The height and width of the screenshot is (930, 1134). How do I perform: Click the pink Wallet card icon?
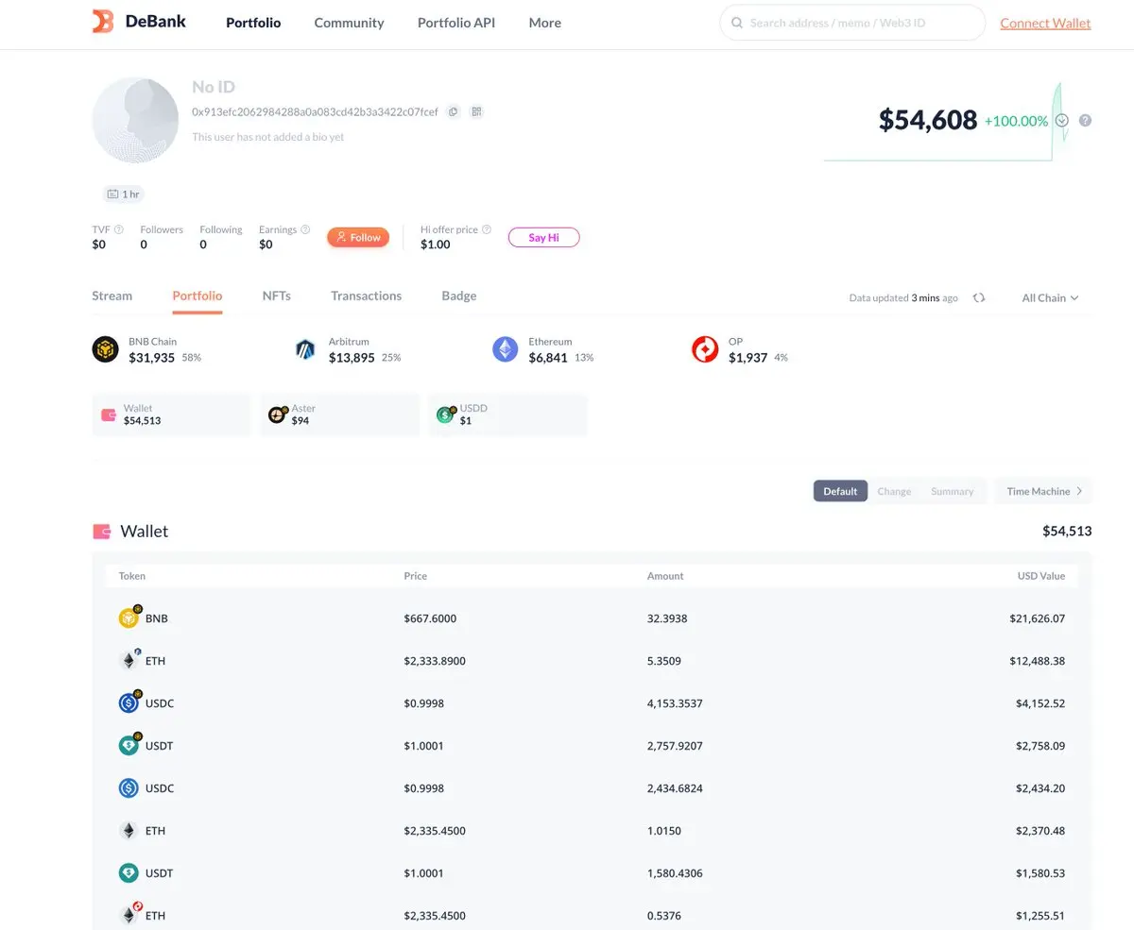[109, 414]
